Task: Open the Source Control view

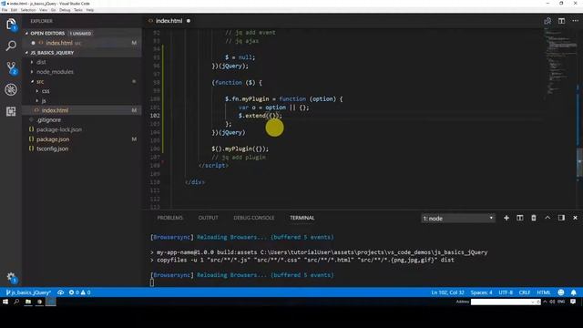Action: [11, 67]
